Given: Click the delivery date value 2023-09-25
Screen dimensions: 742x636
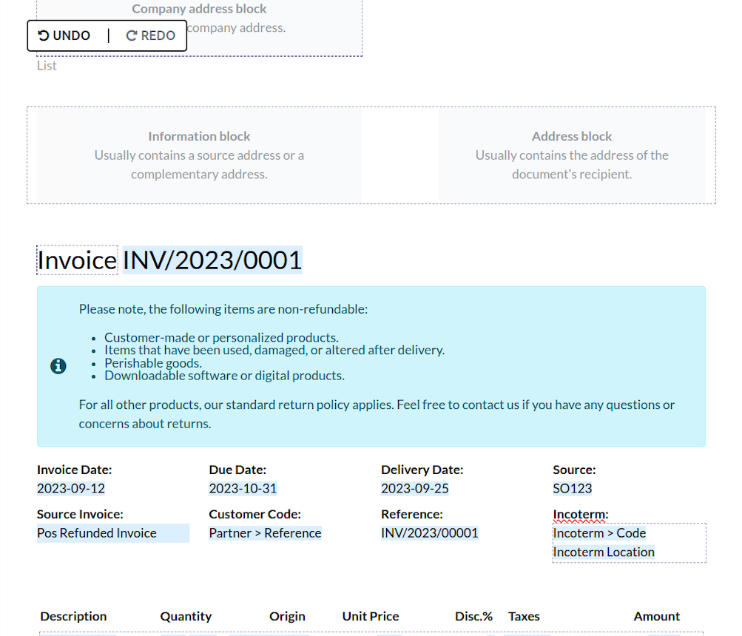Looking at the screenshot, I should click(x=414, y=488).
